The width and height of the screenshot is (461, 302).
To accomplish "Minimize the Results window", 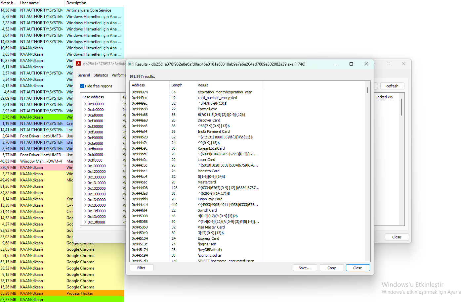I will coord(336,64).
